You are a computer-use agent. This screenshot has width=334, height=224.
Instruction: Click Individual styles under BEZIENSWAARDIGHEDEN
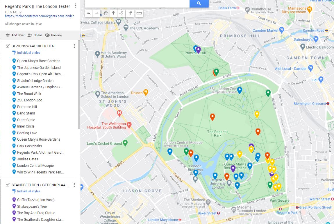(x=28, y=53)
